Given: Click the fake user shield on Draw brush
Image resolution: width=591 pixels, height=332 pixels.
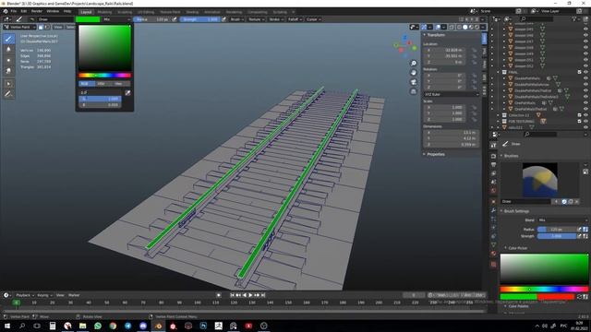Looking at the screenshot, I should 564,202.
